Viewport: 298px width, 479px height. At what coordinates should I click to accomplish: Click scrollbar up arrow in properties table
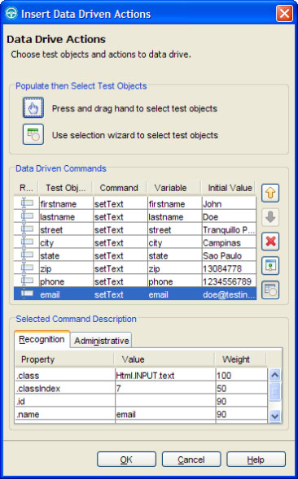point(274,375)
